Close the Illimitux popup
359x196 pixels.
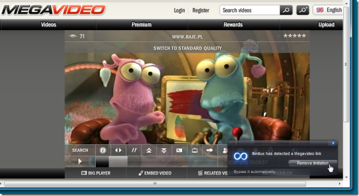[333, 143]
